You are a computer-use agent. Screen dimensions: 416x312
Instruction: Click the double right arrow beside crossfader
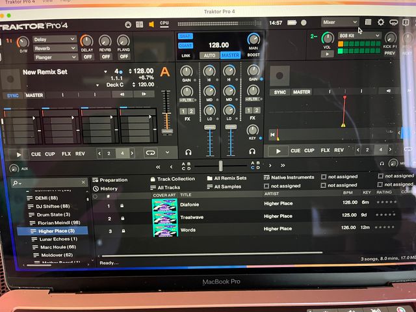click(283, 166)
